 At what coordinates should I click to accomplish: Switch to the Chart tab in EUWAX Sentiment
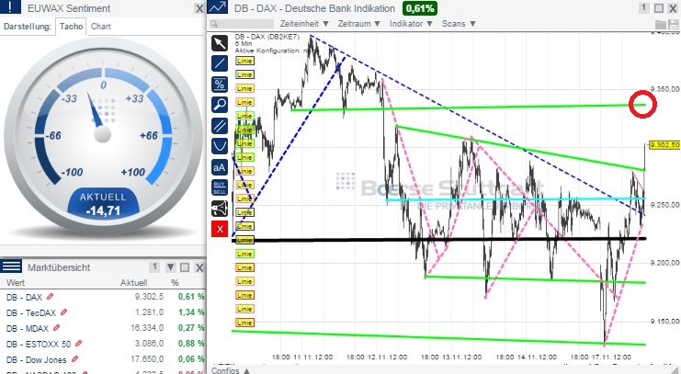[x=101, y=27]
